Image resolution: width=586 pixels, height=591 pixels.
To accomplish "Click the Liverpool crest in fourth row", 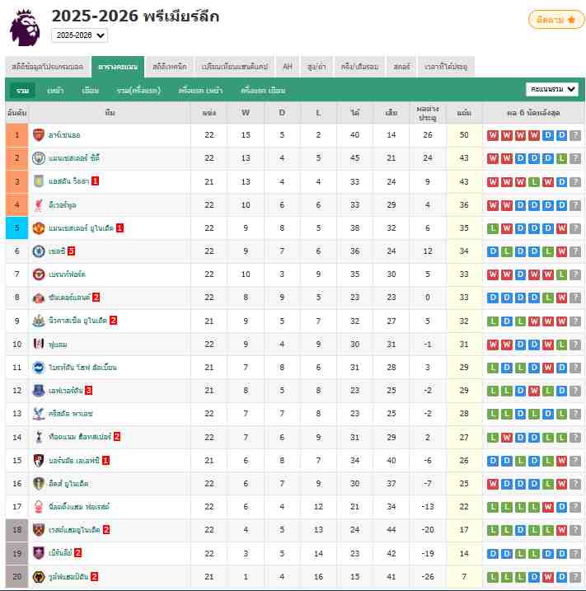I will click(x=39, y=204).
